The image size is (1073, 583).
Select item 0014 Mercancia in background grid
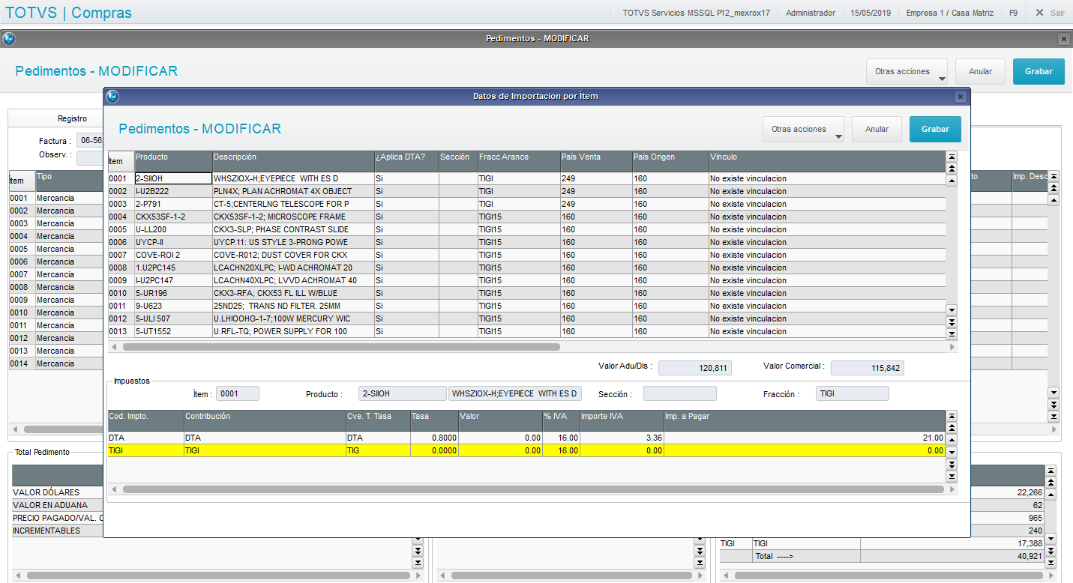point(55,363)
